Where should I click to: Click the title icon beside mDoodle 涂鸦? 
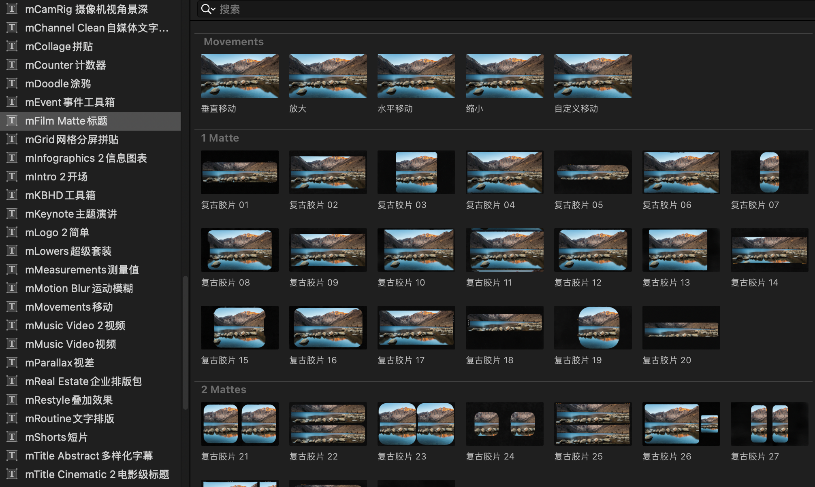(x=12, y=83)
